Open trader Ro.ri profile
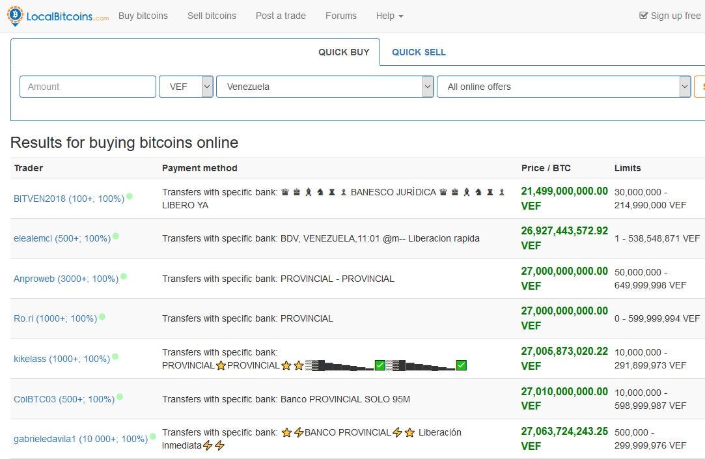The width and height of the screenshot is (705, 459). [55, 319]
